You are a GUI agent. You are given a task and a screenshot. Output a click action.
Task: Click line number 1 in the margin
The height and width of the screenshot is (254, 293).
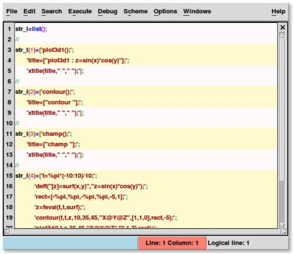[9, 29]
